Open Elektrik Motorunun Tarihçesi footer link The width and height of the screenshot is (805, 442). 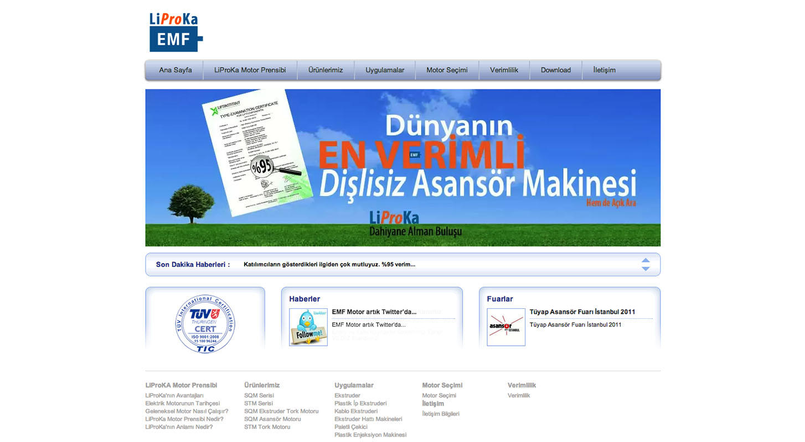183,403
